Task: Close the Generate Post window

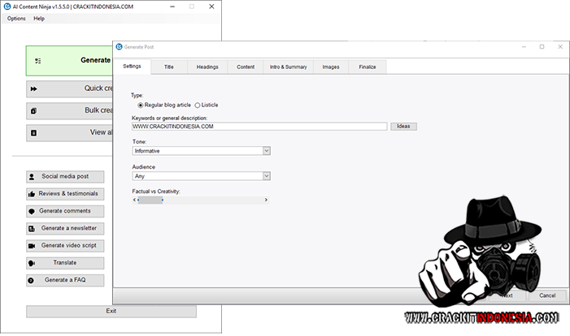Action: (560, 47)
